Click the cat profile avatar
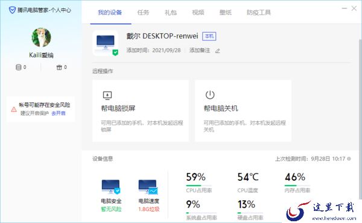 coord(41,37)
